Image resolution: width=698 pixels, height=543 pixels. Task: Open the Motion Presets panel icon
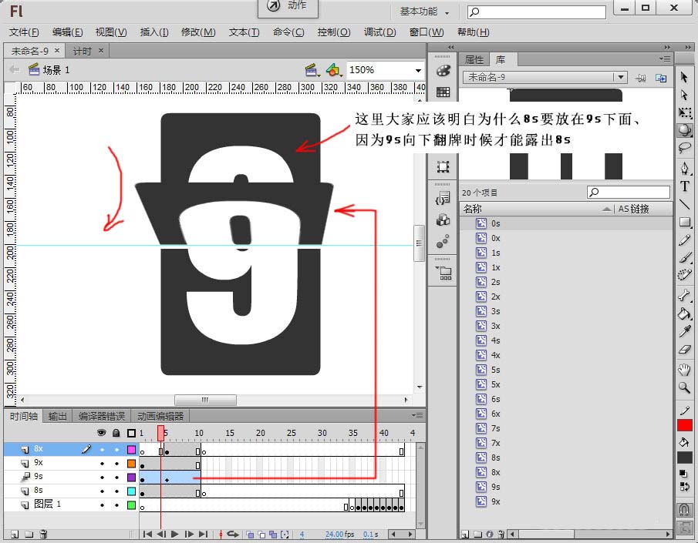point(443,241)
